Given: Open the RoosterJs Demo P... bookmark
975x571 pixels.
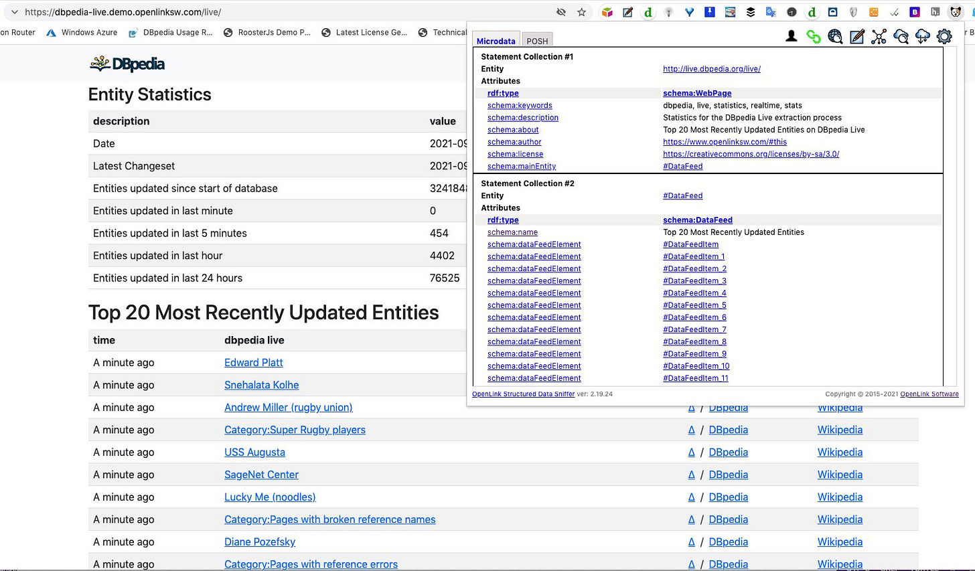Looking at the screenshot, I should (267, 32).
